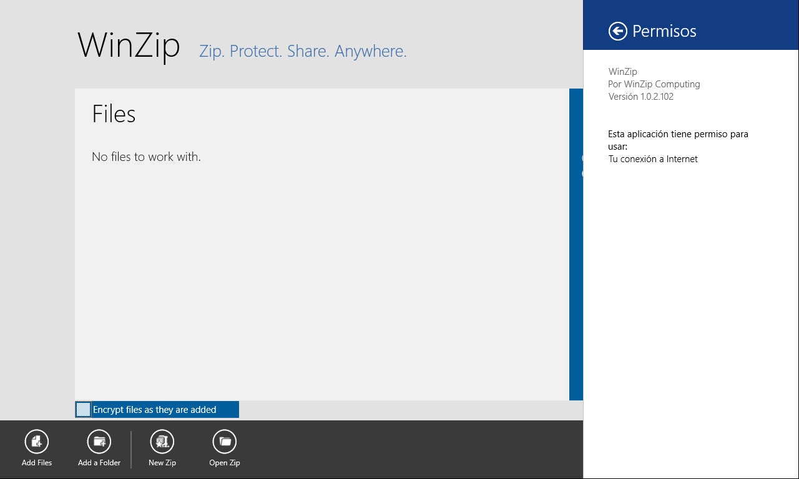
Task: Click the 'Por WinZip Computing' publisher text
Action: [x=654, y=84]
